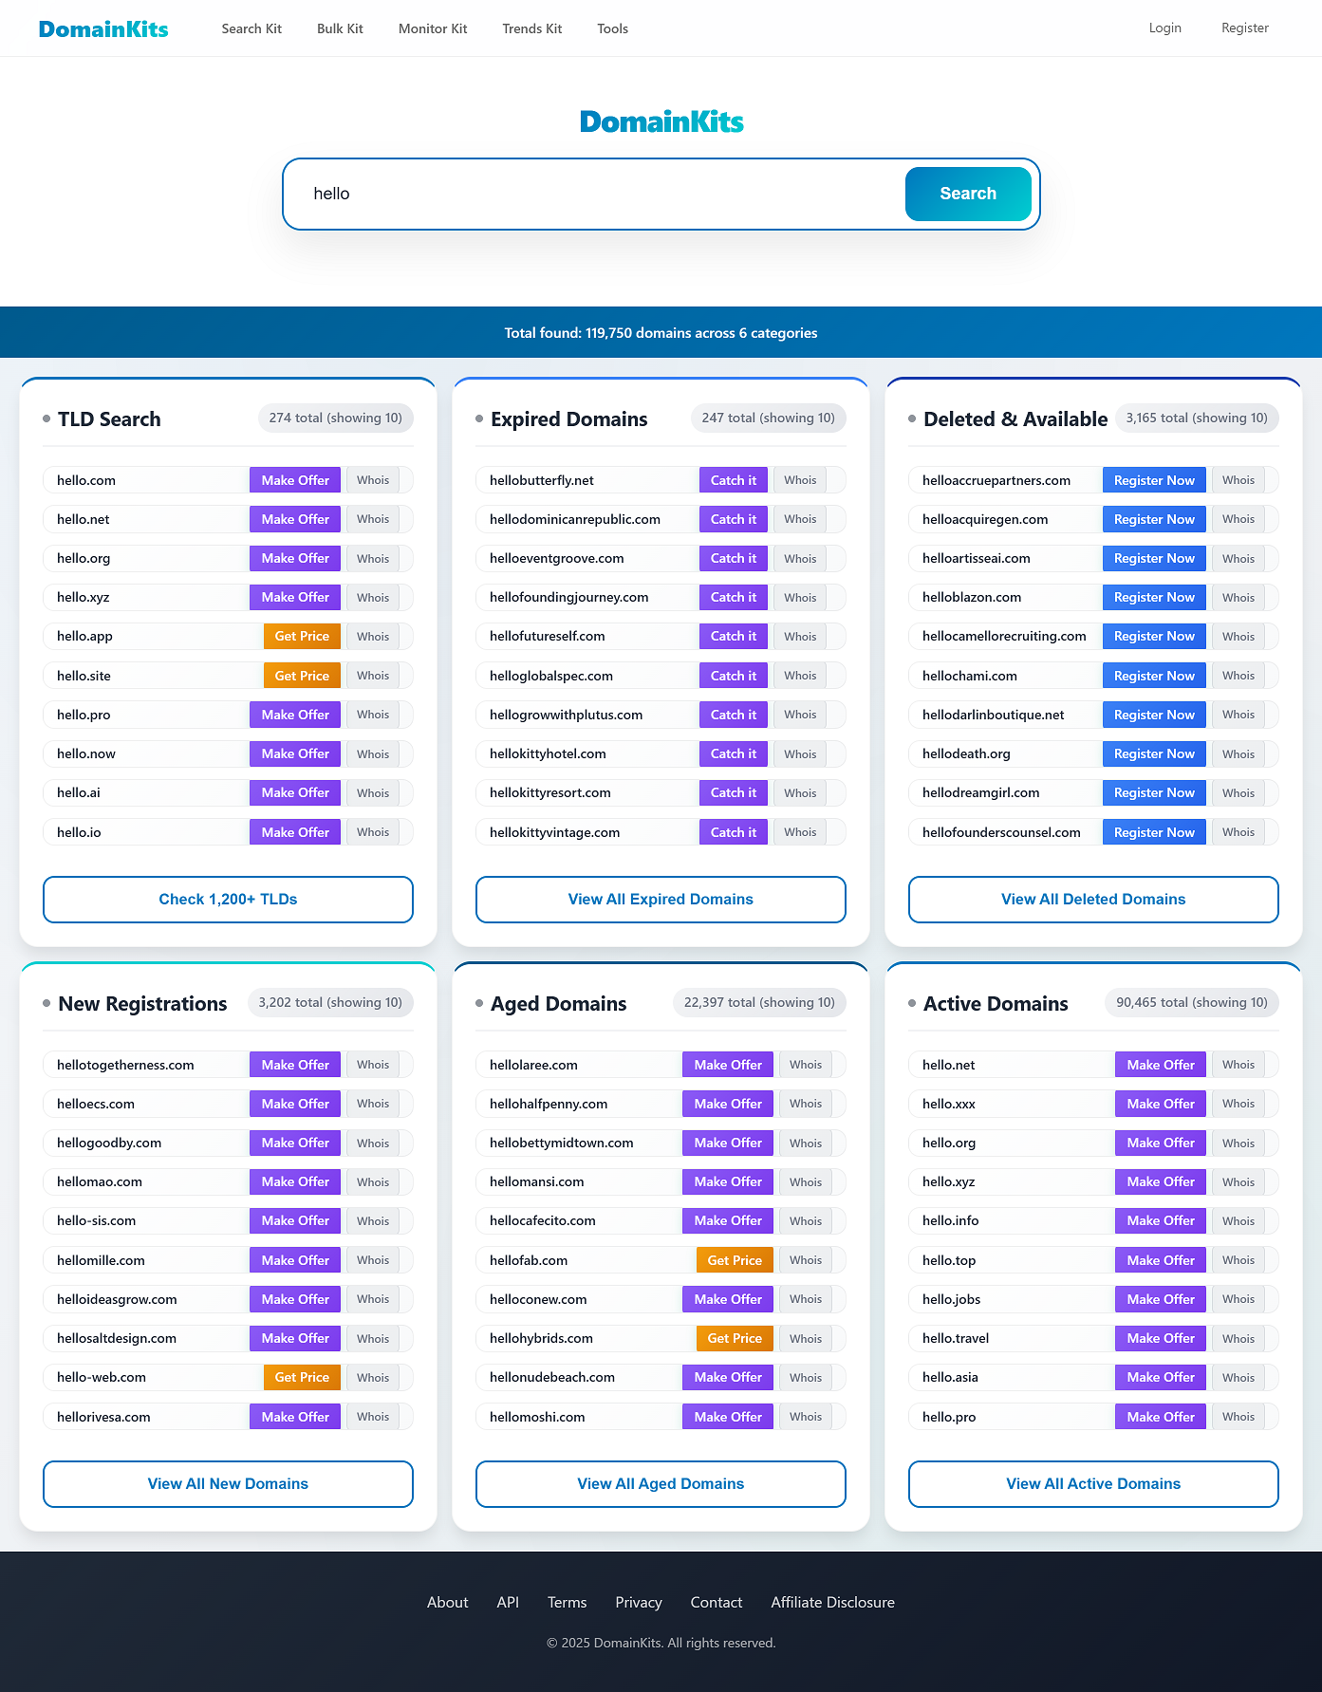Open the Bulk Kit menu

(x=340, y=28)
